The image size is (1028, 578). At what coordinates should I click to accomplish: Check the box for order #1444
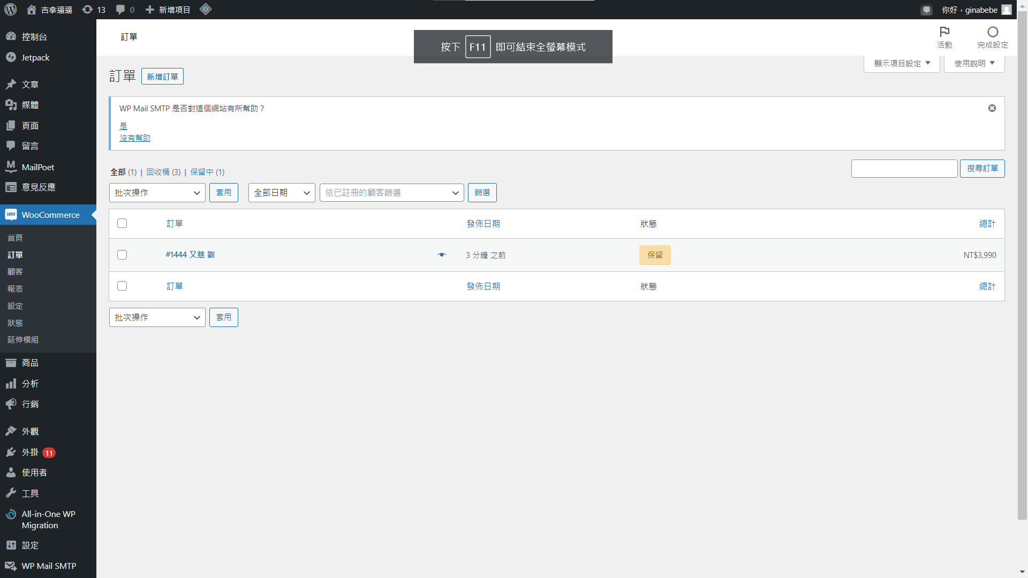click(122, 255)
